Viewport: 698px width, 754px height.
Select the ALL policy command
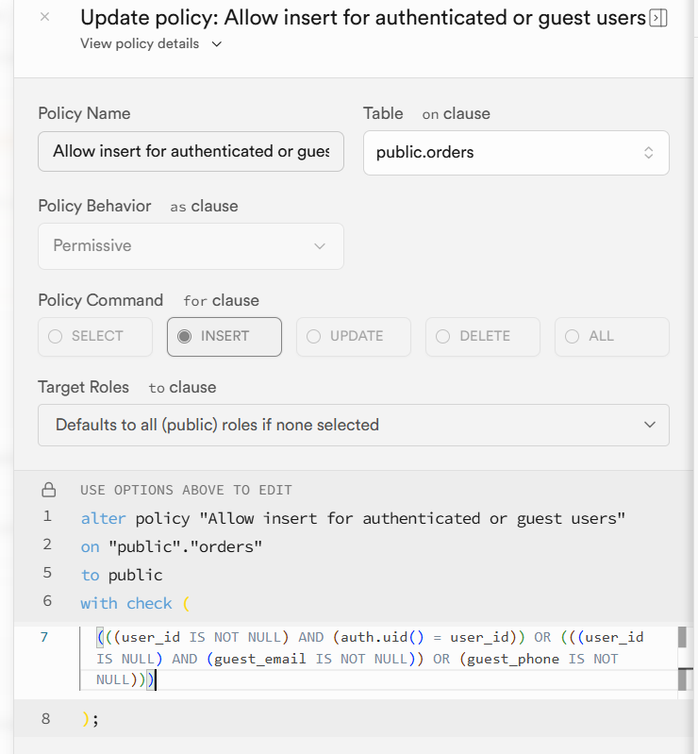pos(611,336)
